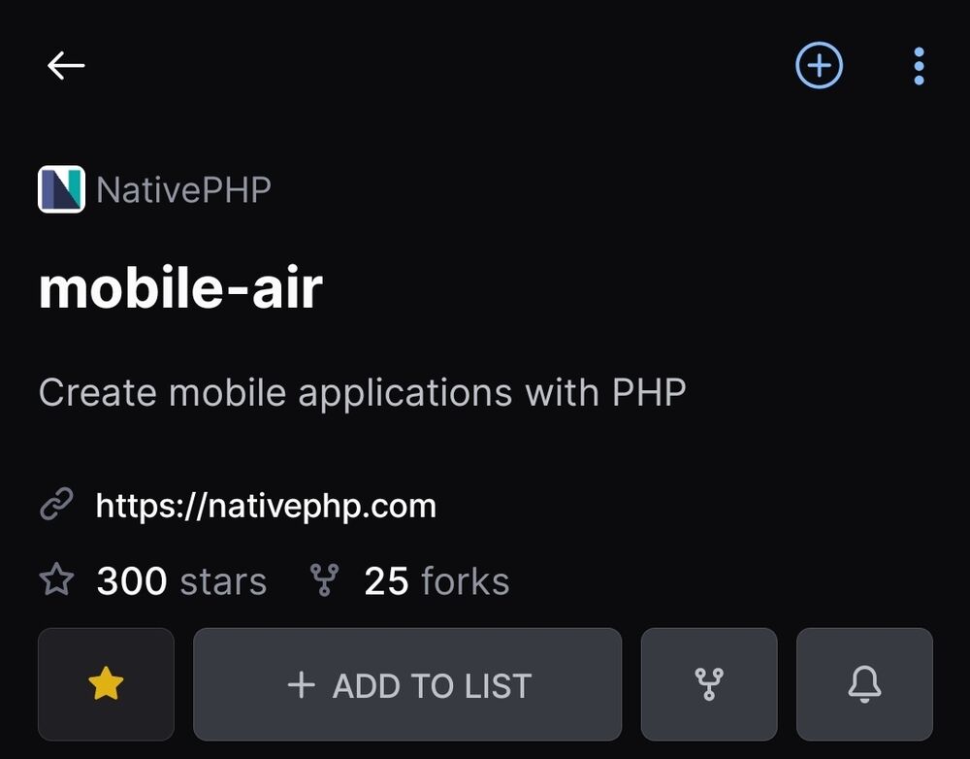Tap the circled plus icon
The height and width of the screenshot is (759, 970).
pos(820,66)
